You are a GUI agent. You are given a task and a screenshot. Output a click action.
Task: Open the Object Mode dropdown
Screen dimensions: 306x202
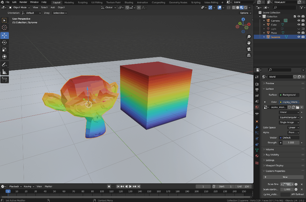click(x=20, y=7)
